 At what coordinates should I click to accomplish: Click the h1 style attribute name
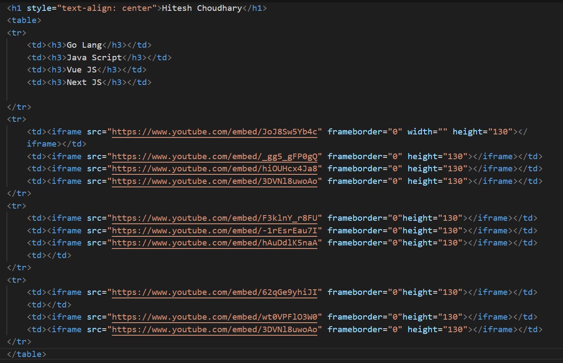[x=39, y=8]
